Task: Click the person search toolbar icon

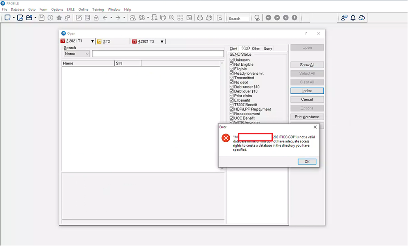Action: pyautogui.click(x=68, y=18)
